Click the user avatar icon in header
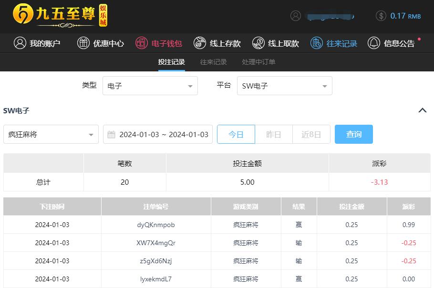Image resolution: width=434 pixels, height=288 pixels. point(295,16)
